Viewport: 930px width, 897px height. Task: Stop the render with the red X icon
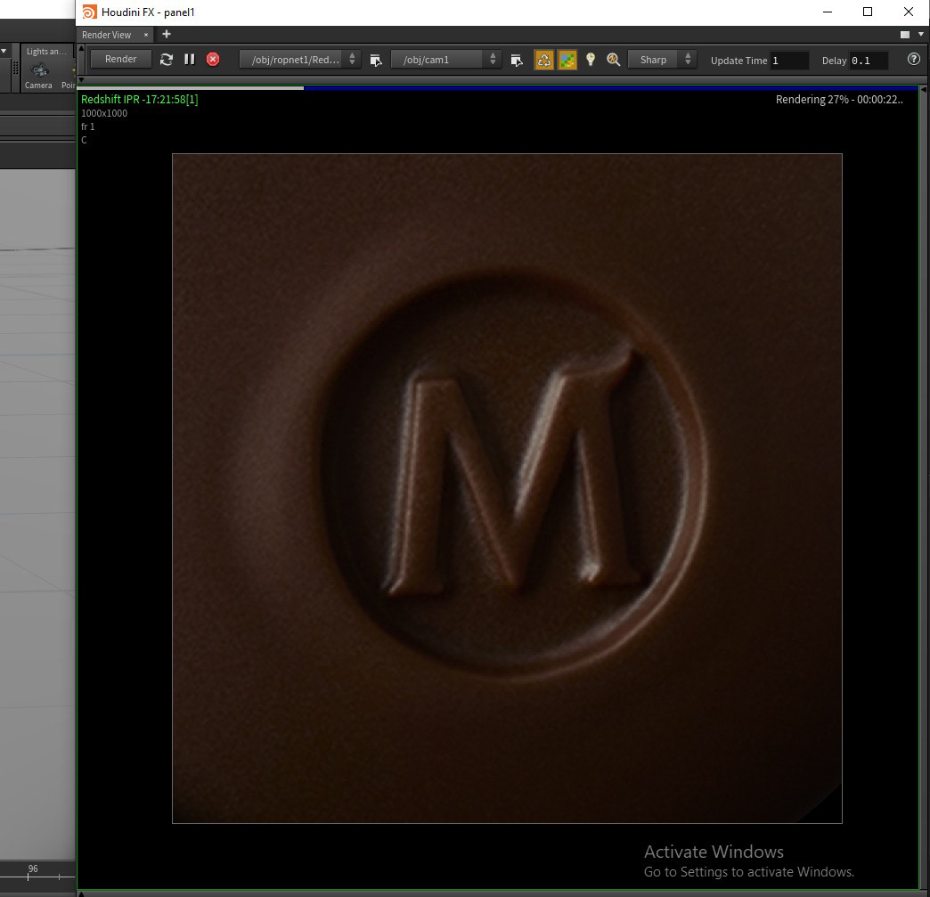[213, 60]
